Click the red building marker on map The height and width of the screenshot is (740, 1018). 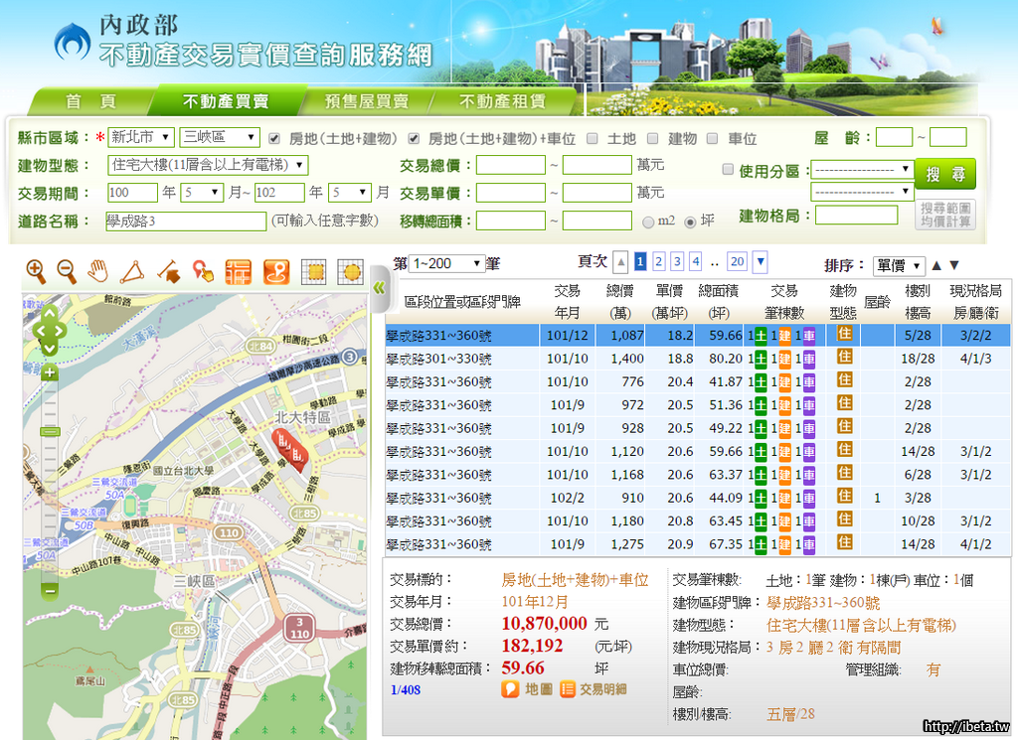[289, 447]
